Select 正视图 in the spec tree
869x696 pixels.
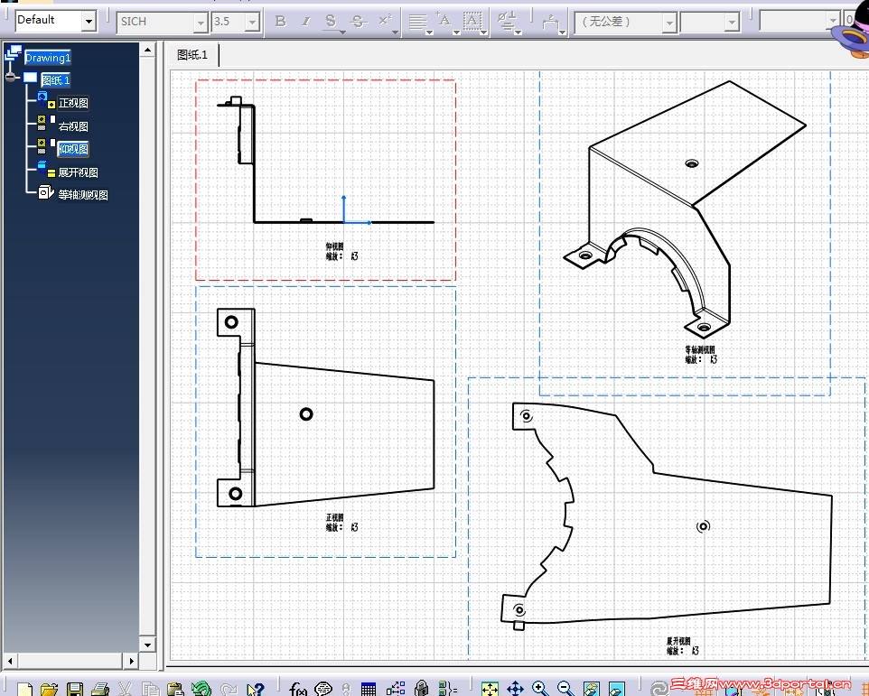[x=73, y=104]
